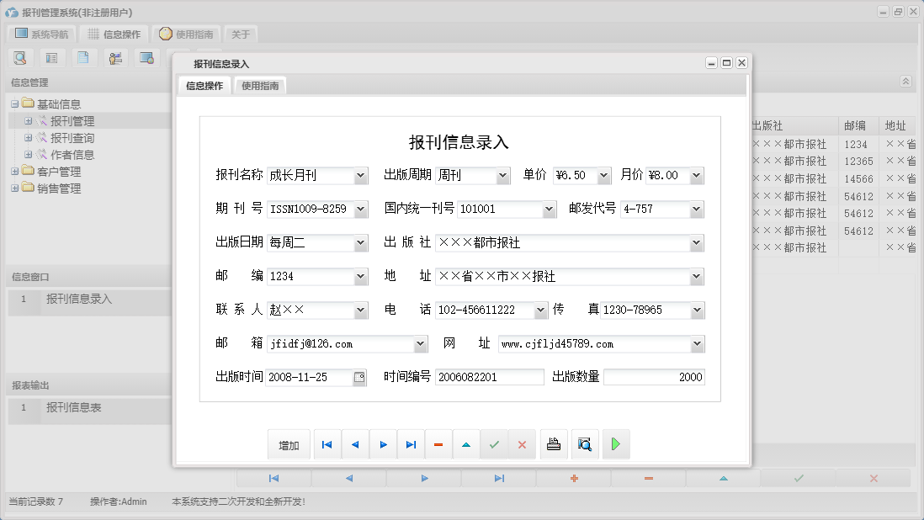Open print preview with the magnifier icon

coord(585,444)
